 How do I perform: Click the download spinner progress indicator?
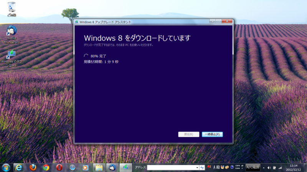86,55
